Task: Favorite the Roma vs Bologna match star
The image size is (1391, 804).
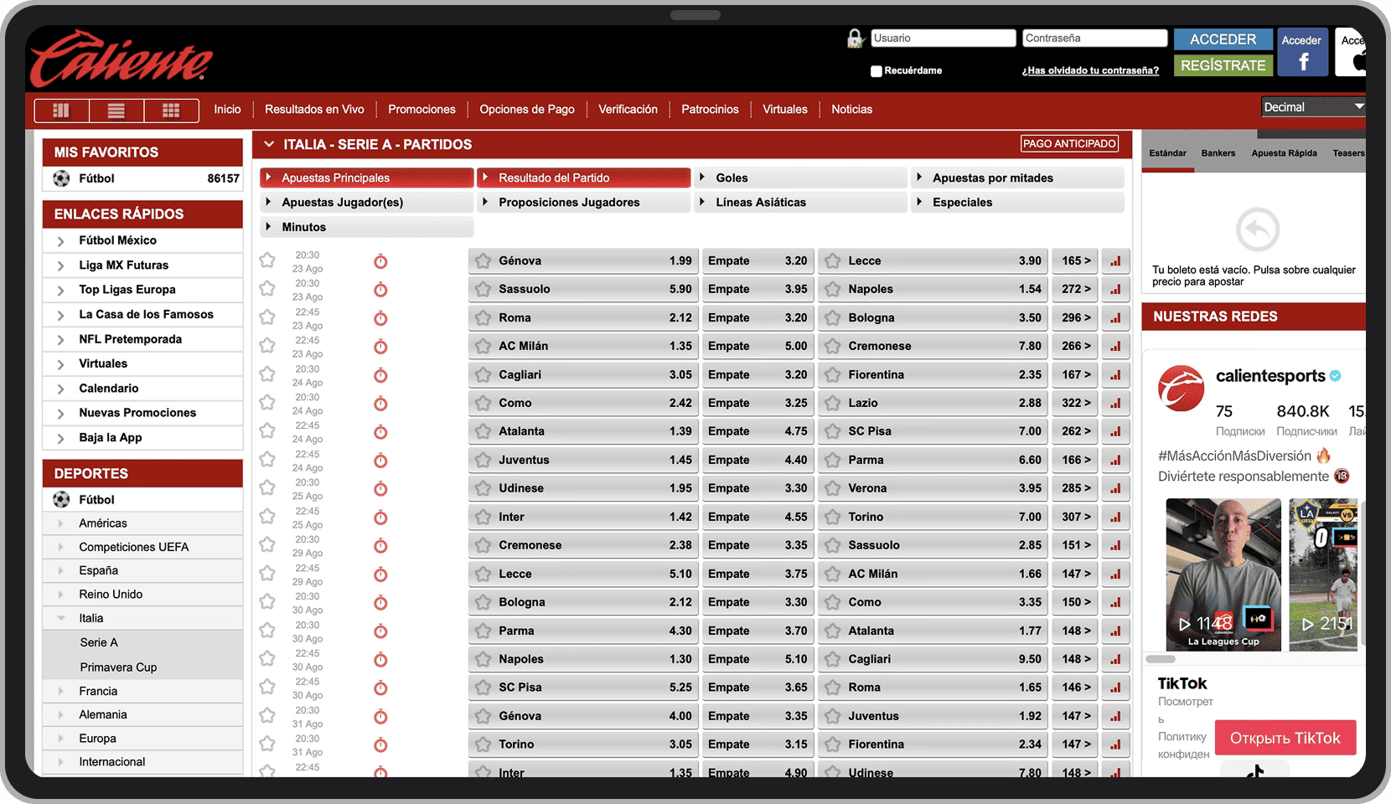Action: tap(267, 317)
